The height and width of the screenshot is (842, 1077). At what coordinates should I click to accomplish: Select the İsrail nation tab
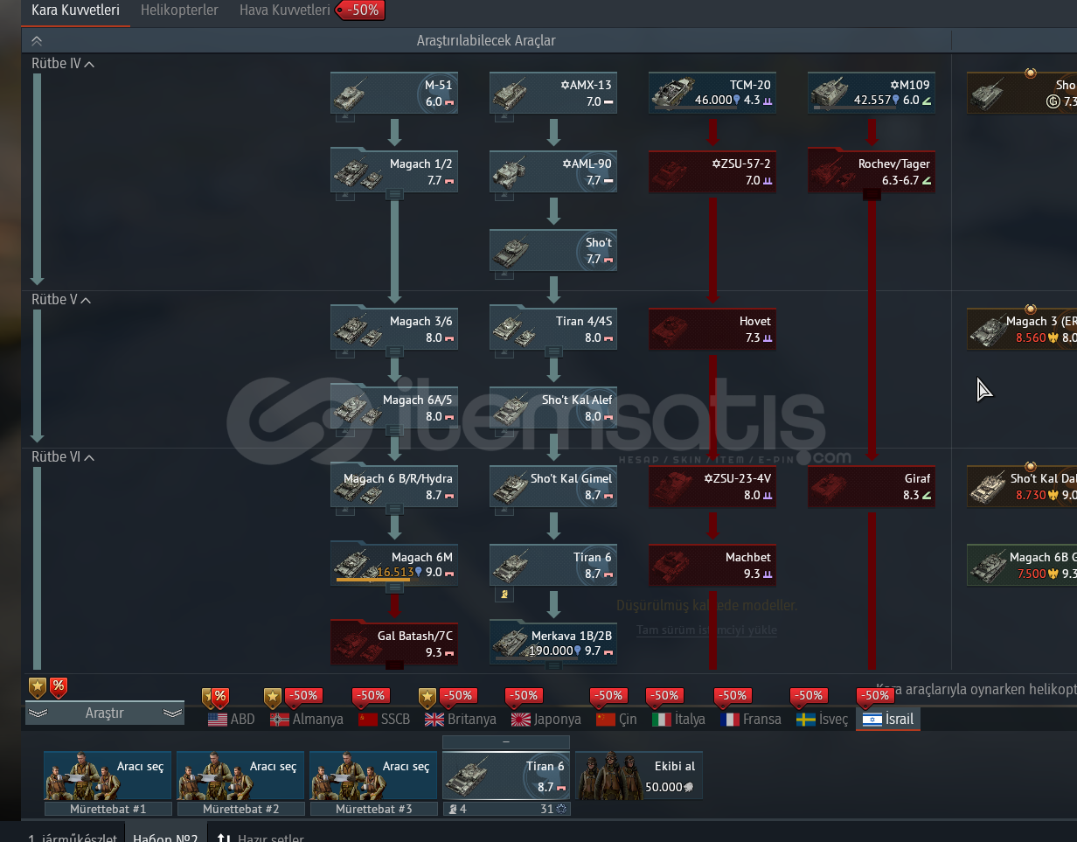(x=887, y=720)
